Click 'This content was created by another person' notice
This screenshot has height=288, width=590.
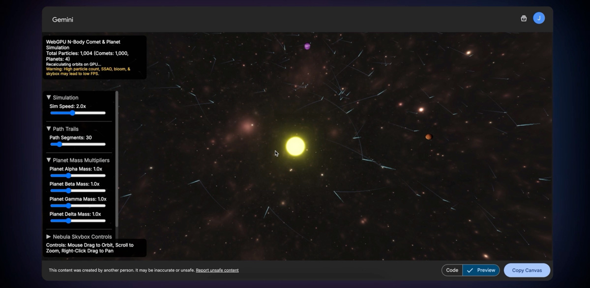(x=121, y=270)
